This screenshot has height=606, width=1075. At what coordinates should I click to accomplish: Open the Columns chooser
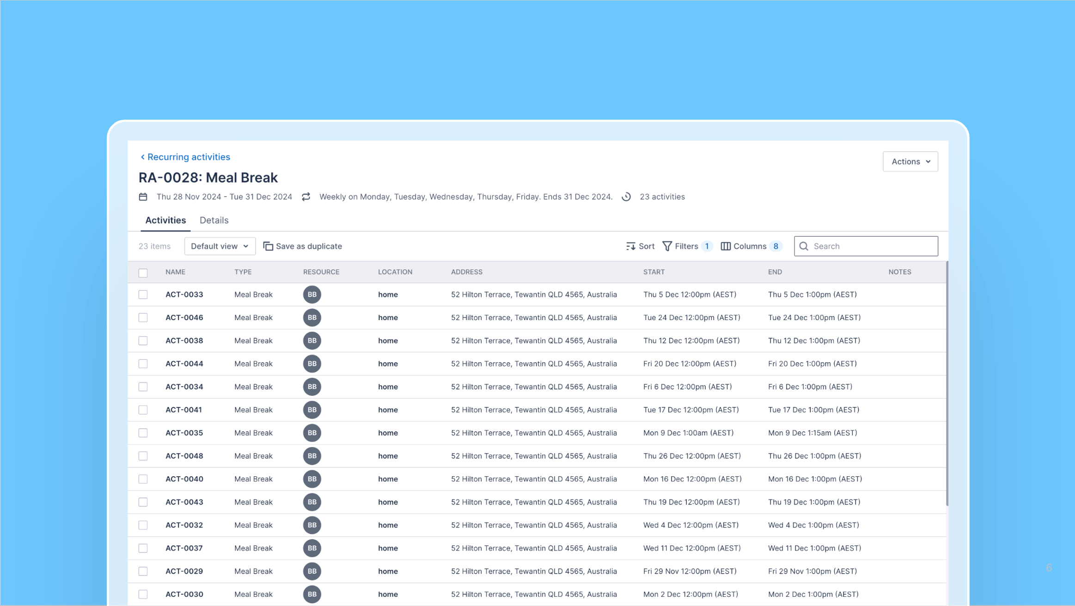[x=751, y=246]
